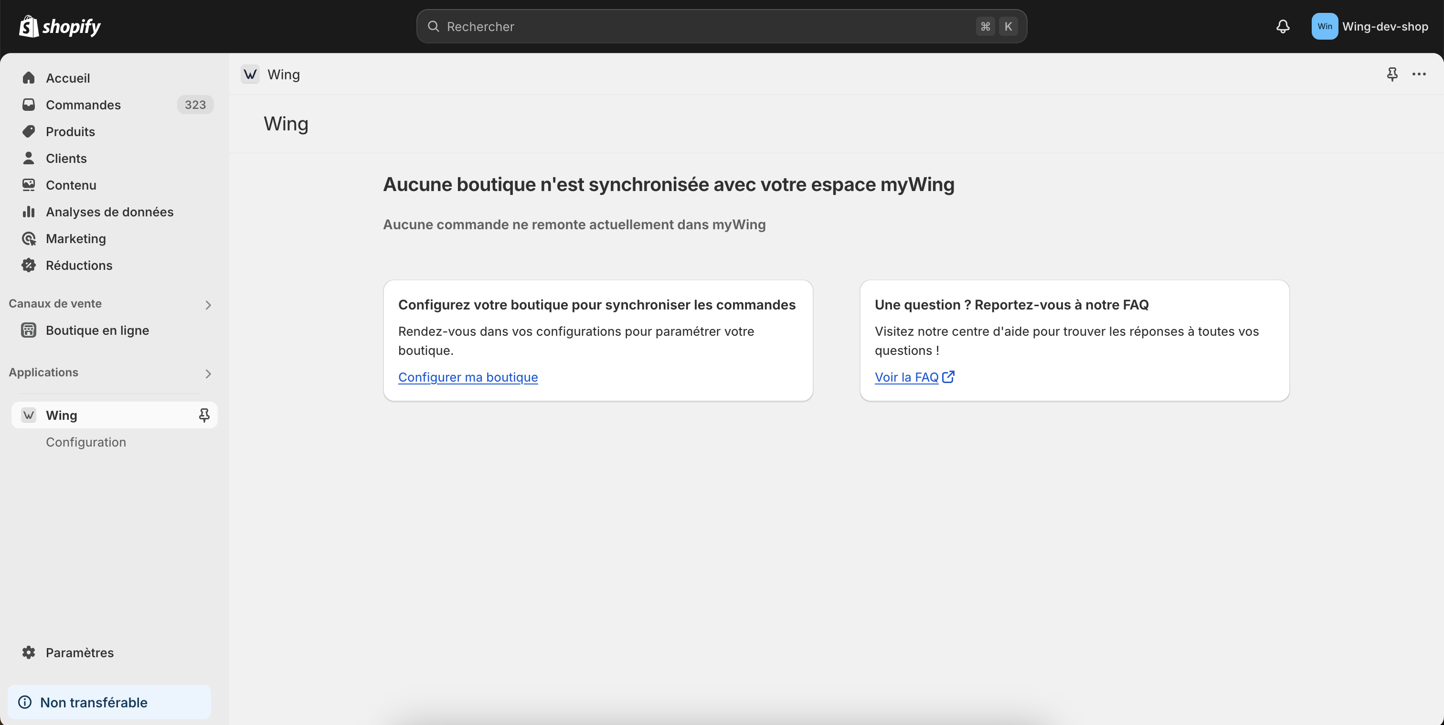Click the Analyses de données chart icon

click(29, 212)
